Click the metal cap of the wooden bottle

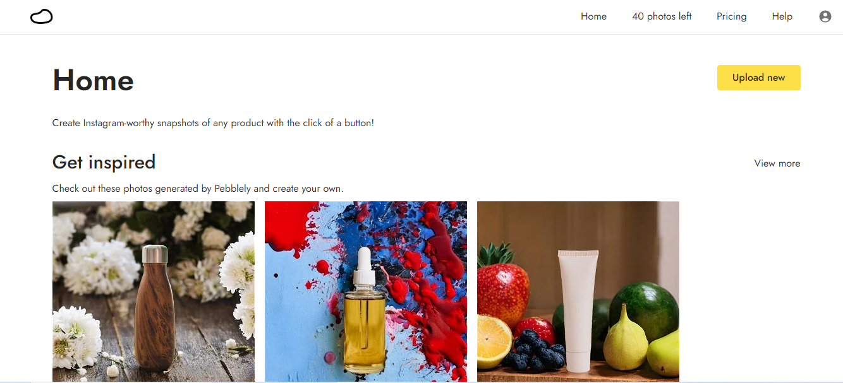coord(155,254)
